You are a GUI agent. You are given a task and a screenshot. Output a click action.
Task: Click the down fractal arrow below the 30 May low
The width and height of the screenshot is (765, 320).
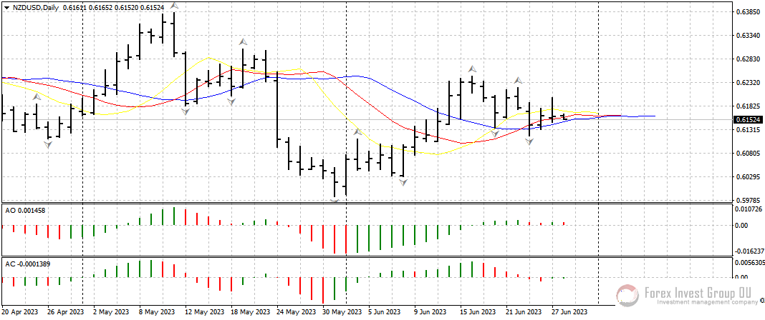pyautogui.click(x=335, y=201)
